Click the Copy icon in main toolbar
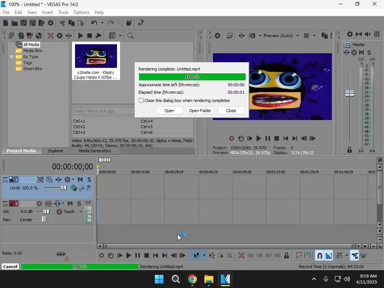Screen dimensions: 384x288 72,23
